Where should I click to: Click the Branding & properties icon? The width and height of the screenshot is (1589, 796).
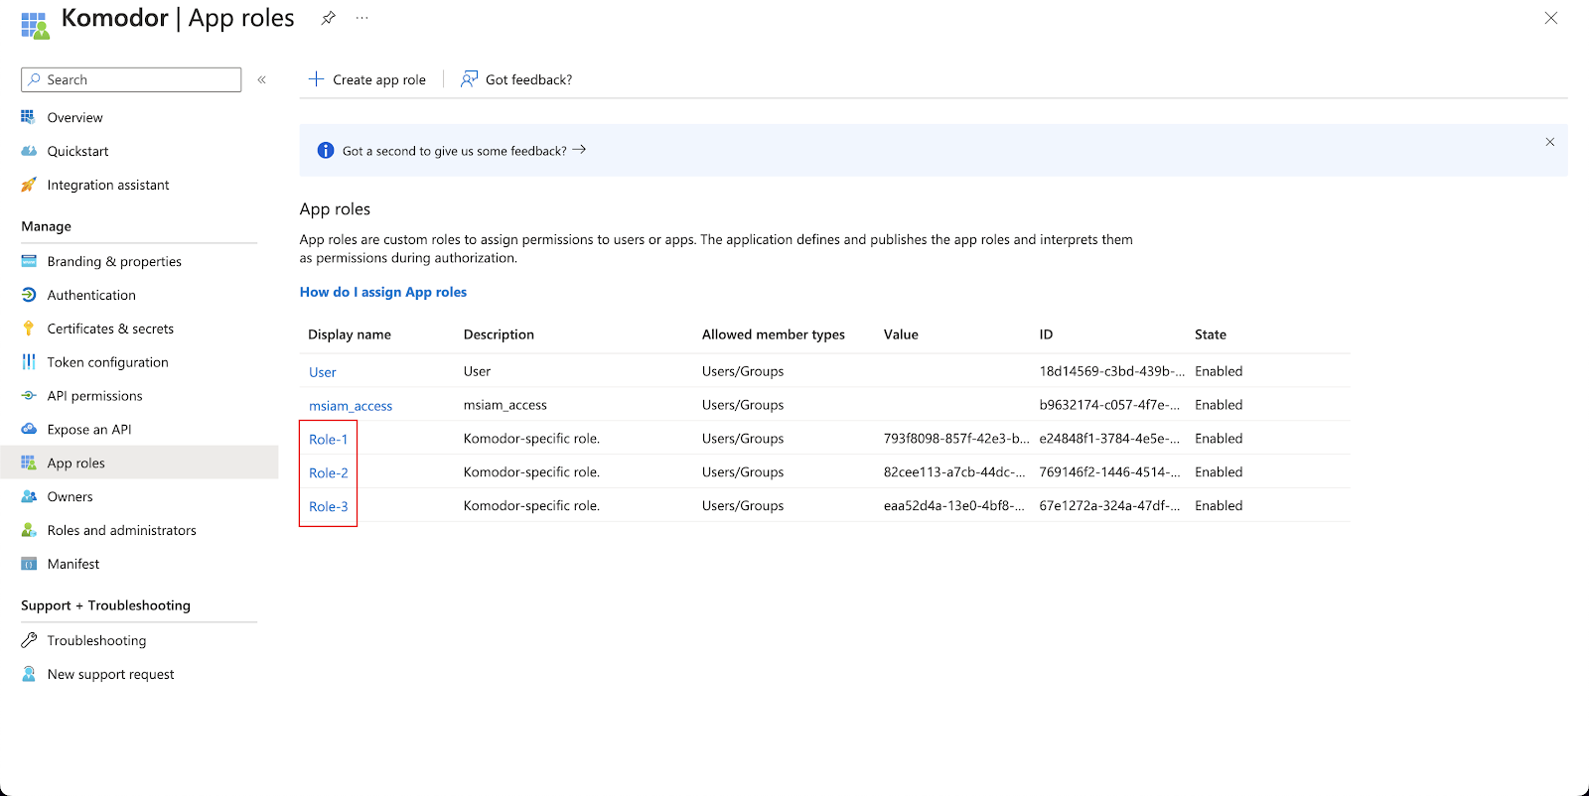pyautogui.click(x=29, y=261)
